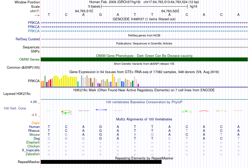Click the hg19 label beside the scale bar
This screenshot has height=168, width=248.
click(193, 7)
